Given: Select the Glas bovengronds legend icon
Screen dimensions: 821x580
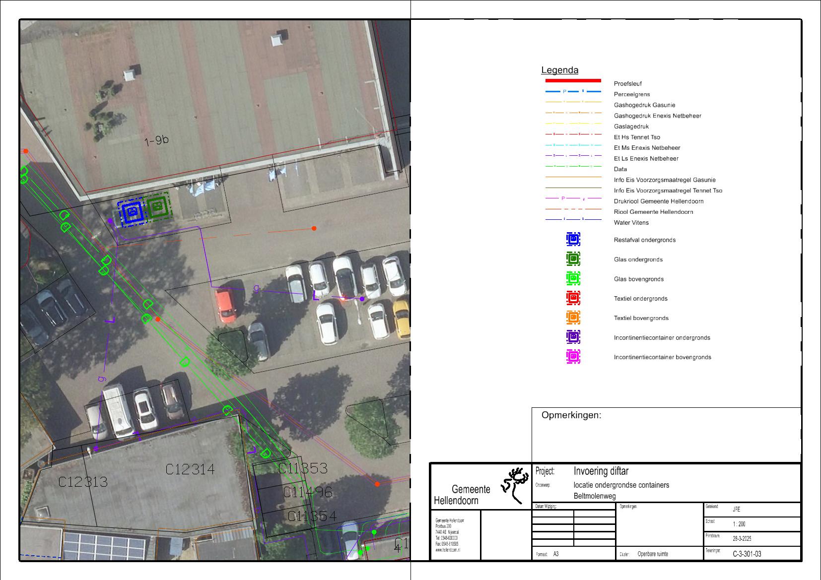Looking at the screenshot, I should (x=573, y=279).
